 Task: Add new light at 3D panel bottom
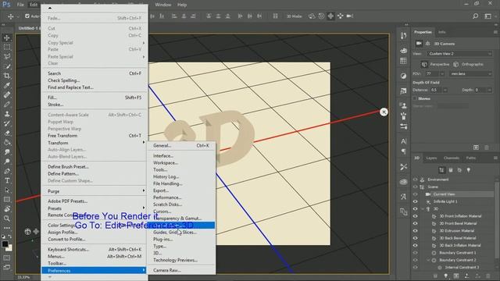(x=446, y=276)
